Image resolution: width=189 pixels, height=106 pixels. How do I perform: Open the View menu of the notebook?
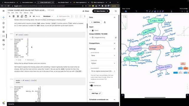point(17,13)
